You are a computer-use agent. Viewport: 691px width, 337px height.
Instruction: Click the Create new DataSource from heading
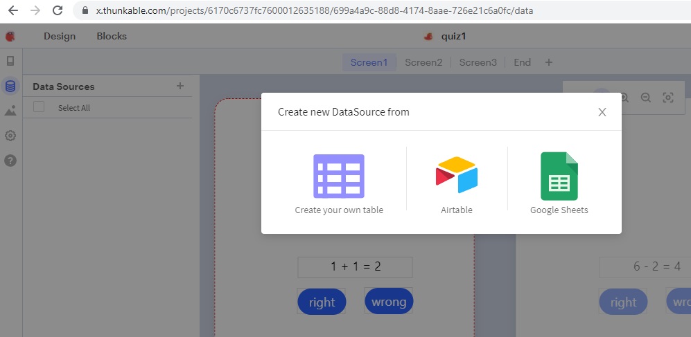point(344,112)
